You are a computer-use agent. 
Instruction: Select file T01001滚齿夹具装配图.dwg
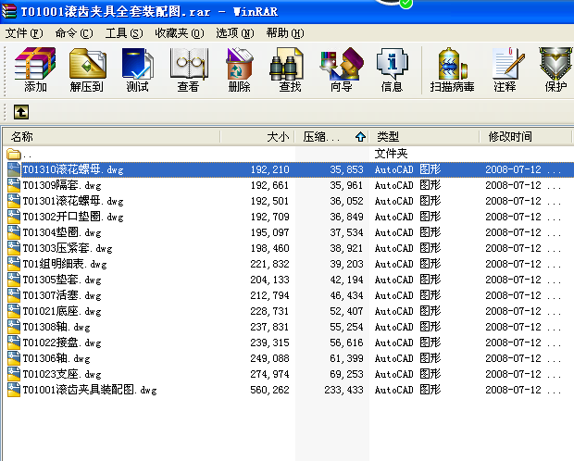coord(90,390)
